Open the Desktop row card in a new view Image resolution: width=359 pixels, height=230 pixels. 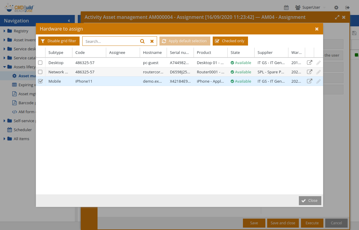point(310,63)
